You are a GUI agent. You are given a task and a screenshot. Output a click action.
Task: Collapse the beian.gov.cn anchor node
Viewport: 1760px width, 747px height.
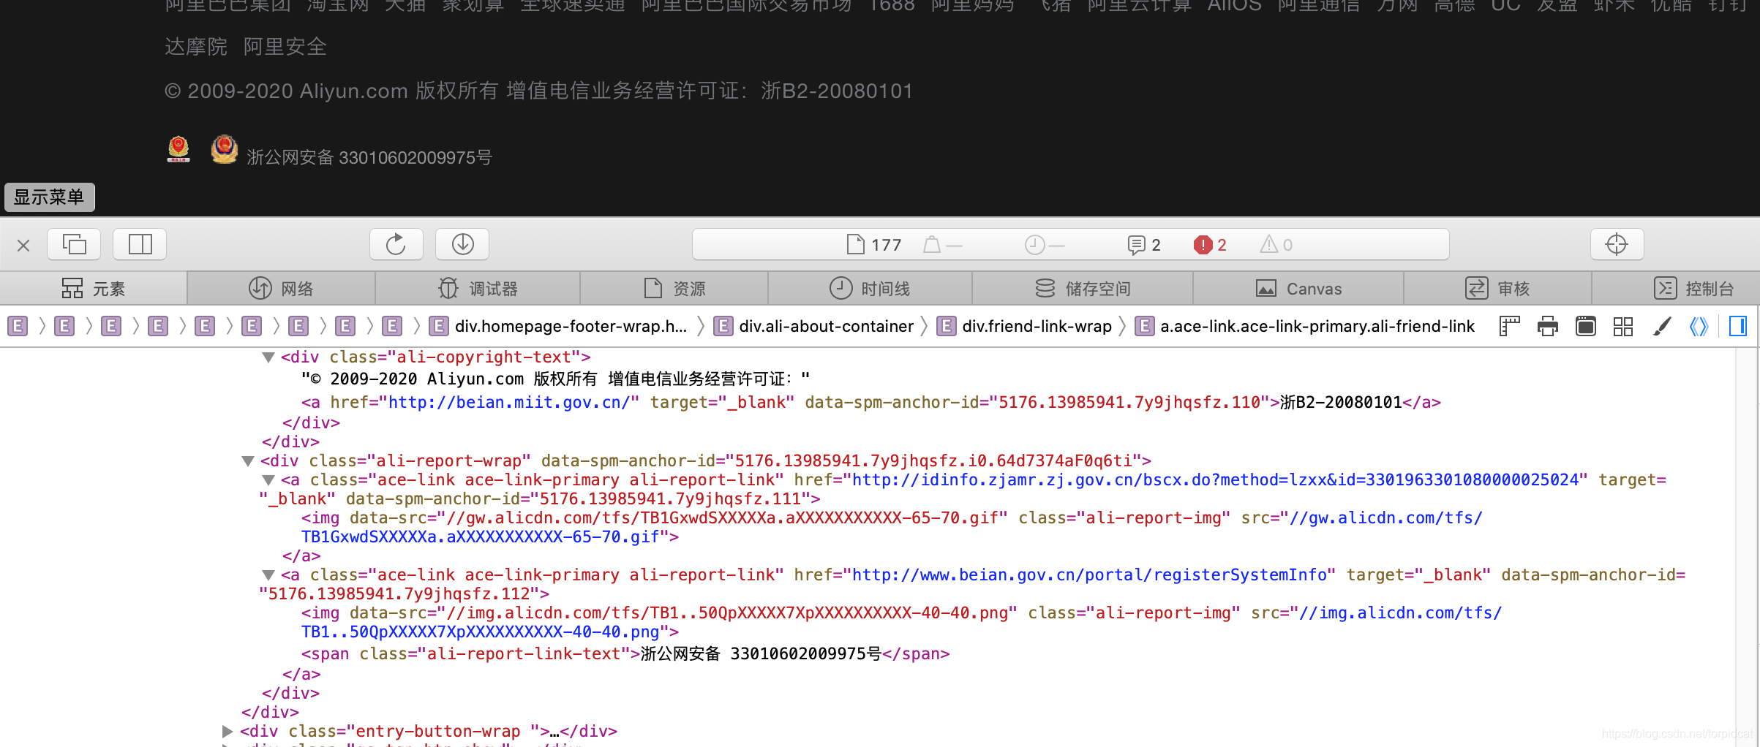pos(268,575)
